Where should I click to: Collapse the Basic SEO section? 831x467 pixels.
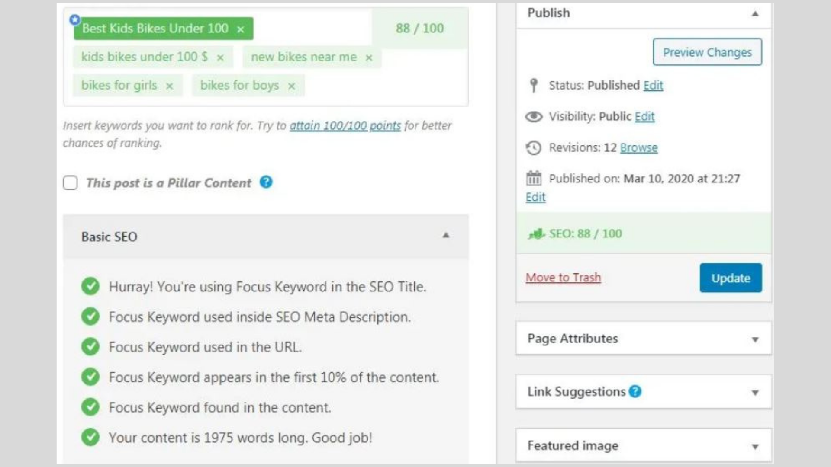446,236
